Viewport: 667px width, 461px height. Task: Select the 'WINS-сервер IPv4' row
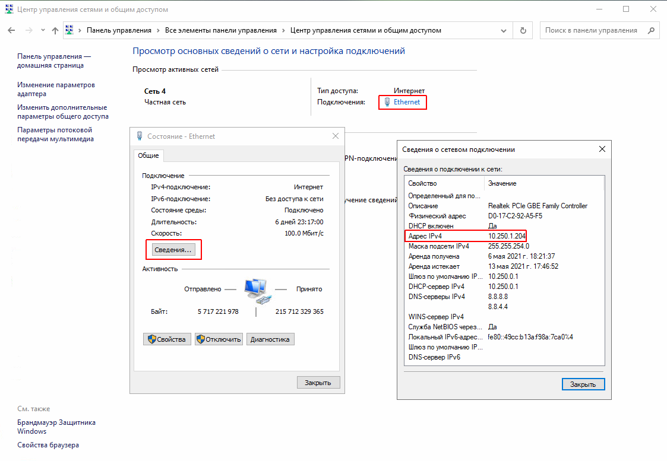click(x=504, y=317)
